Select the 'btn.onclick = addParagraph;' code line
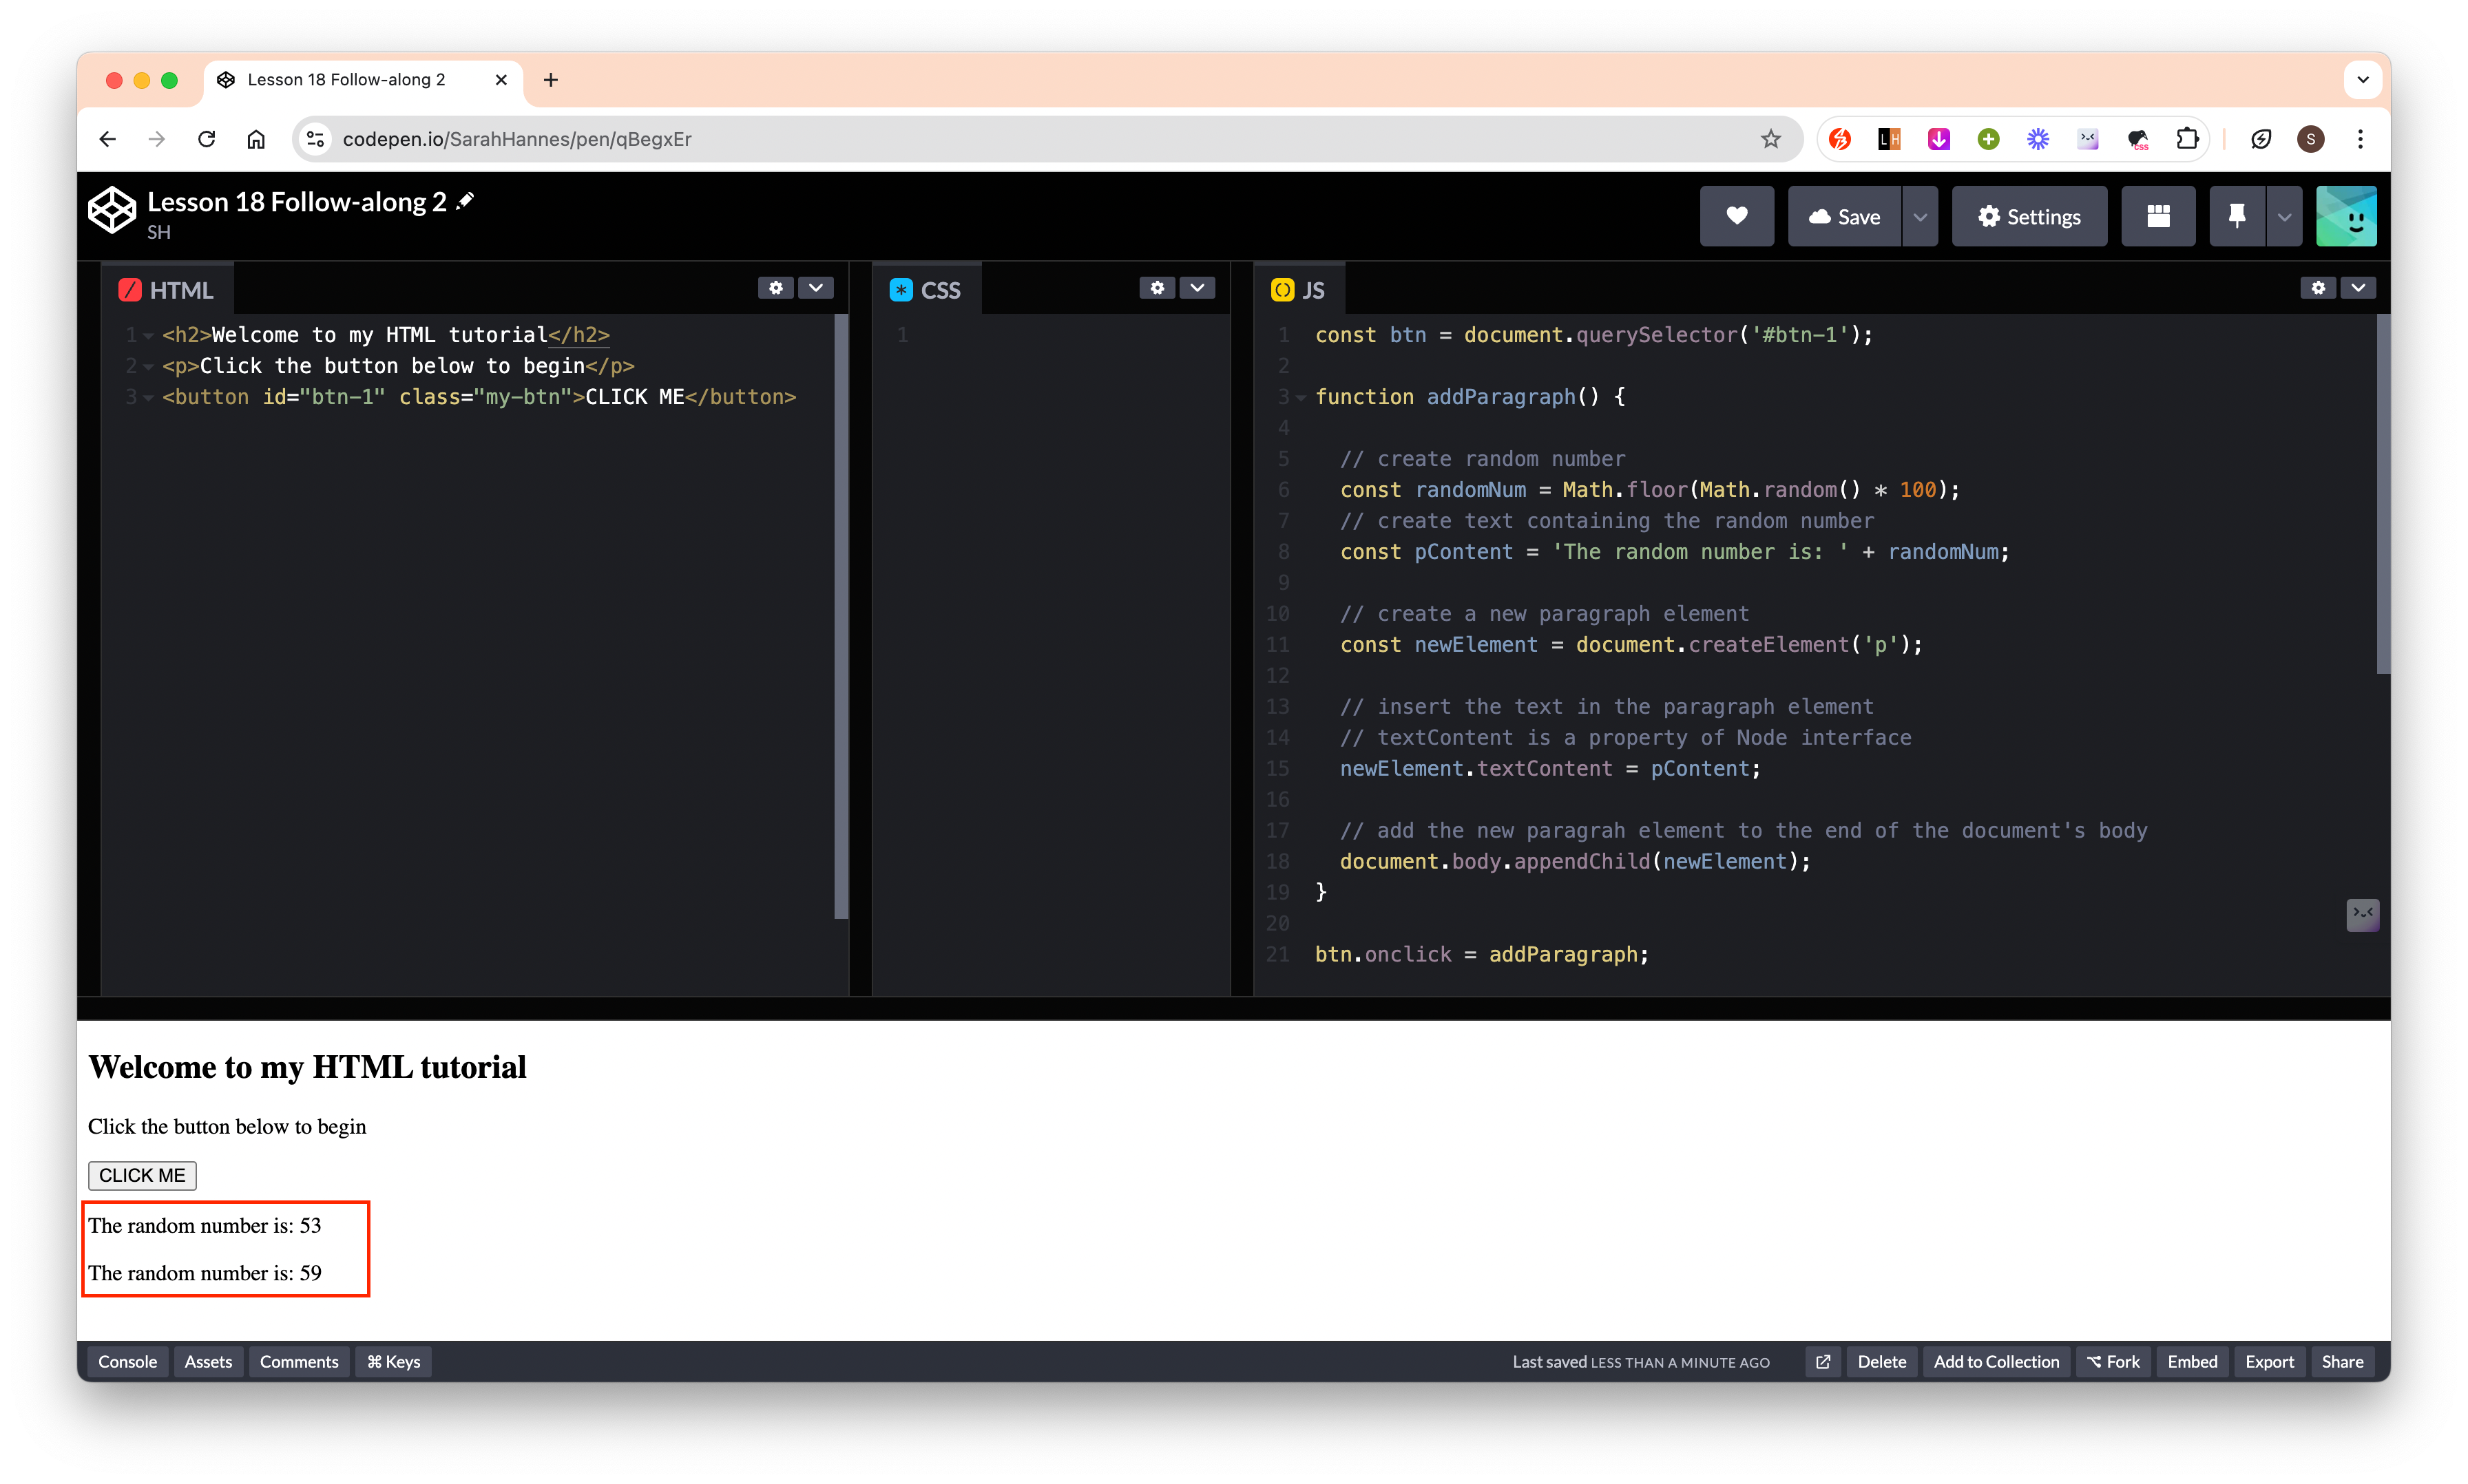 (1481, 955)
